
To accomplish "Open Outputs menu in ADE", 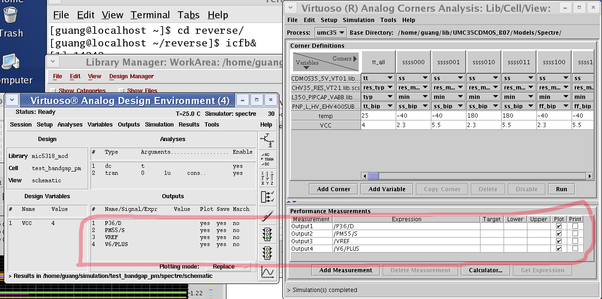I will pyautogui.click(x=129, y=125).
